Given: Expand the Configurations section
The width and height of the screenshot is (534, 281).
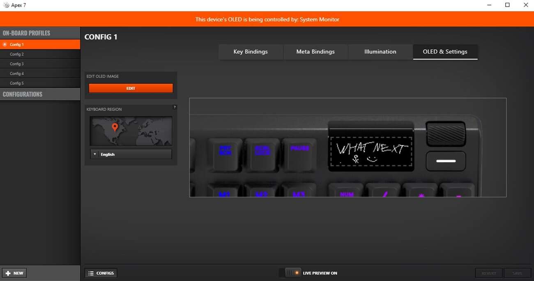Looking at the screenshot, I should click(40, 94).
